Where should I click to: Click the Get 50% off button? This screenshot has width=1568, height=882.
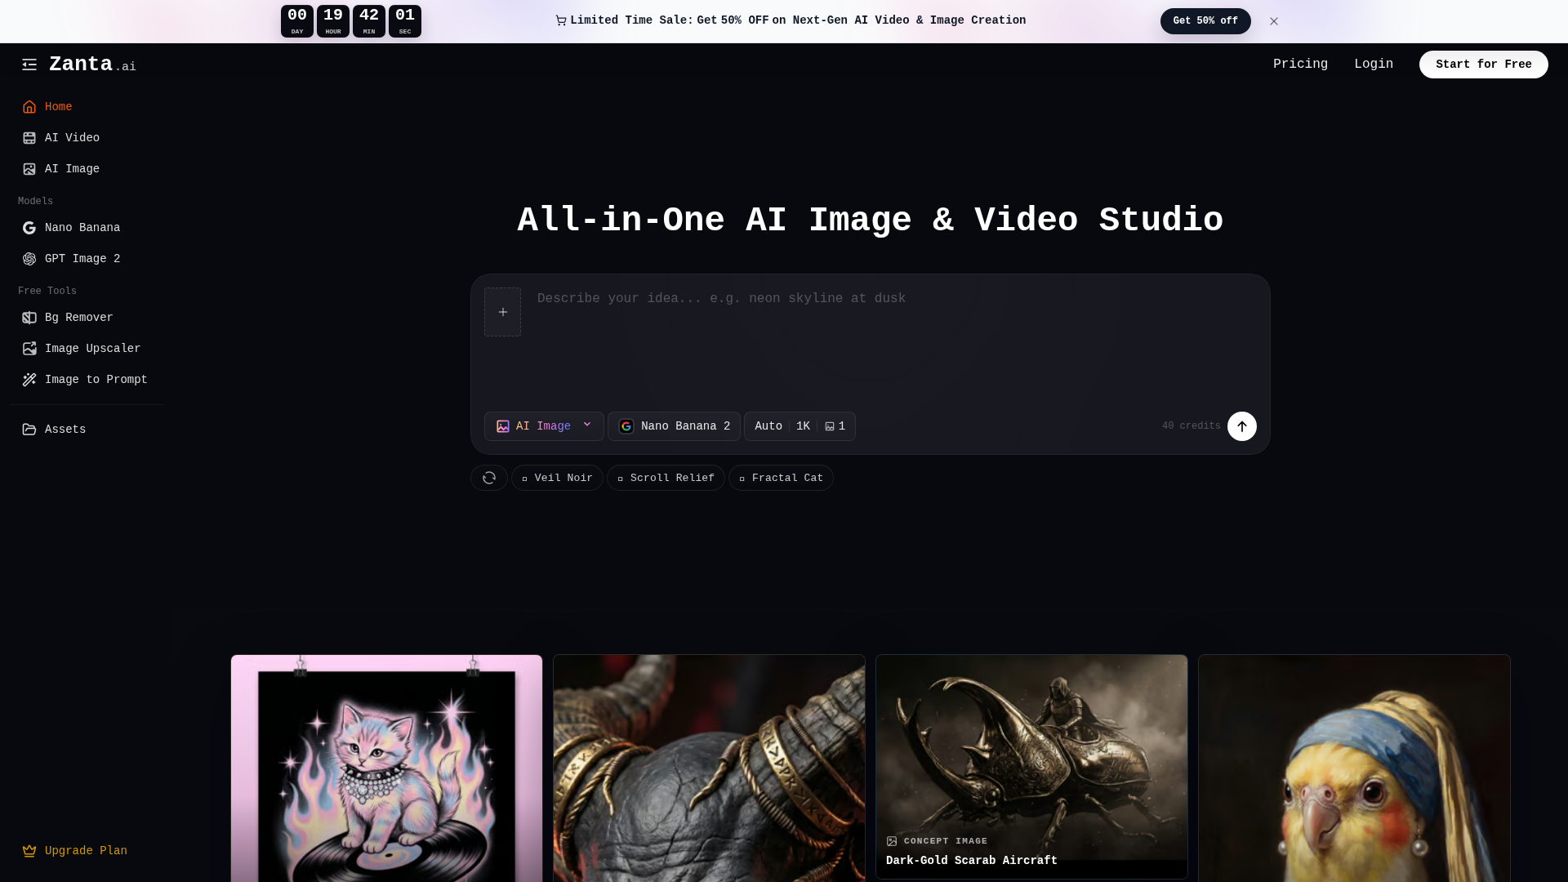(1205, 21)
